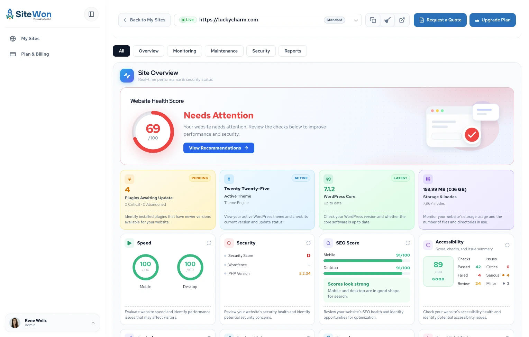Click '4' Plugins Awaiting Update count
The height and width of the screenshot is (337, 529).
click(127, 190)
